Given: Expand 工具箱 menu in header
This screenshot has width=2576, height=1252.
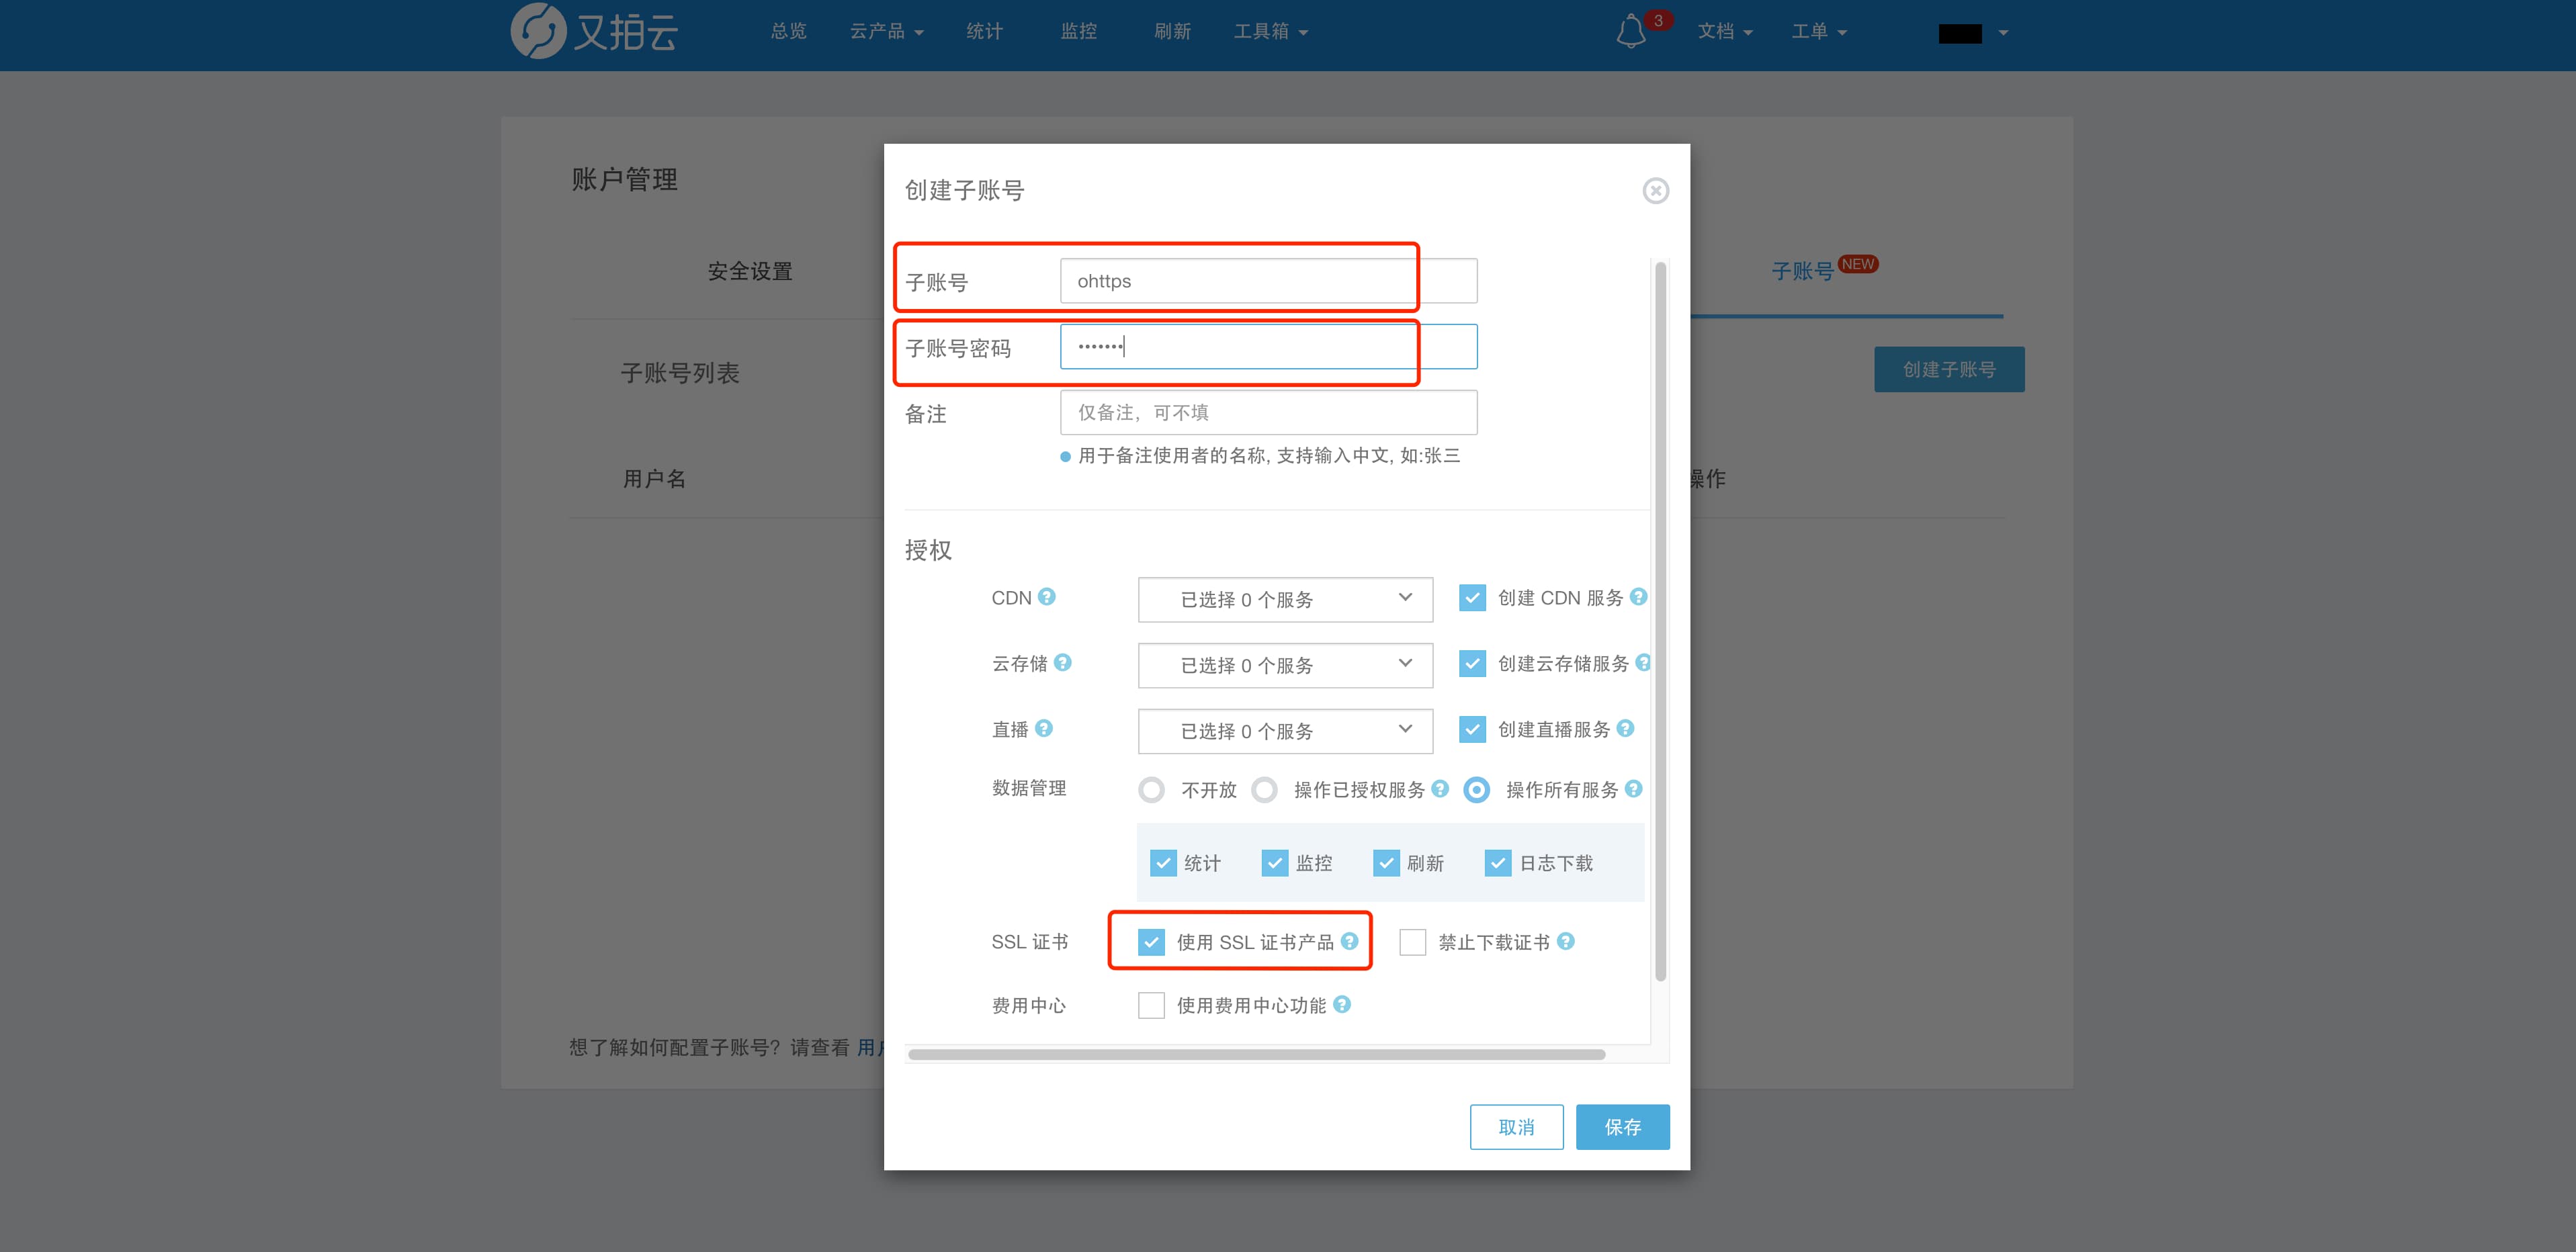Looking at the screenshot, I should 1270,31.
